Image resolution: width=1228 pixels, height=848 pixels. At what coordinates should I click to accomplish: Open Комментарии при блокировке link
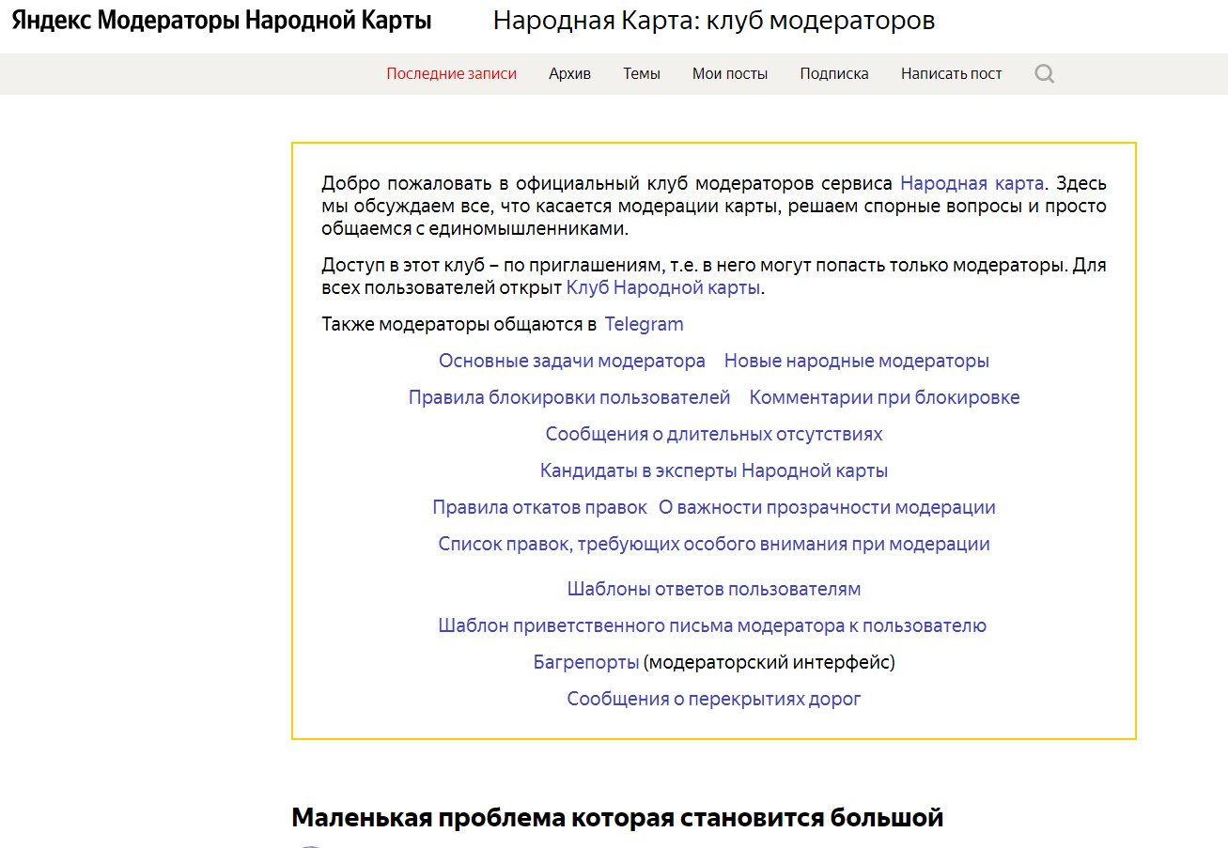click(884, 397)
